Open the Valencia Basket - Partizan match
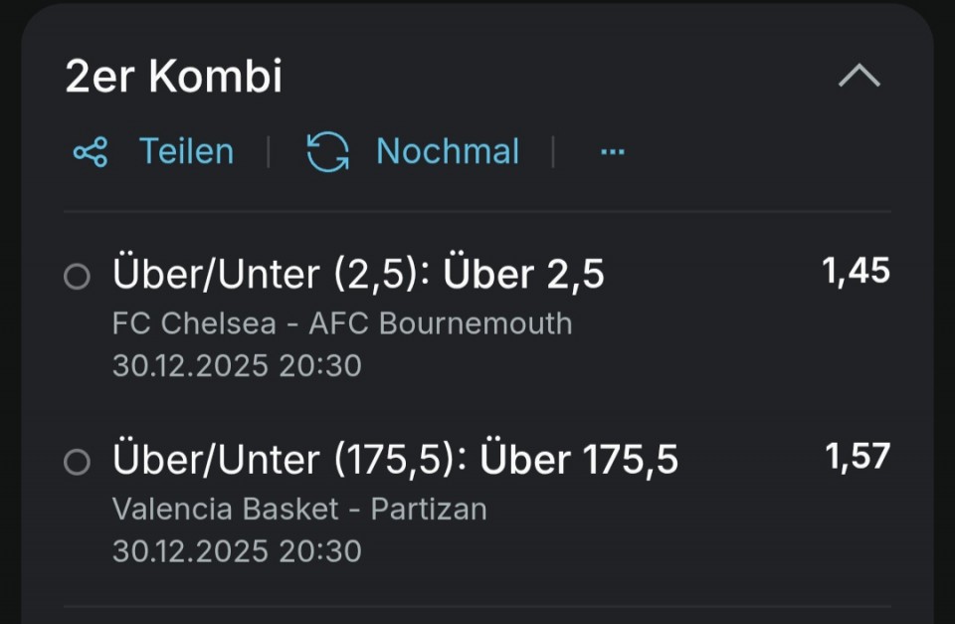 [x=299, y=510]
